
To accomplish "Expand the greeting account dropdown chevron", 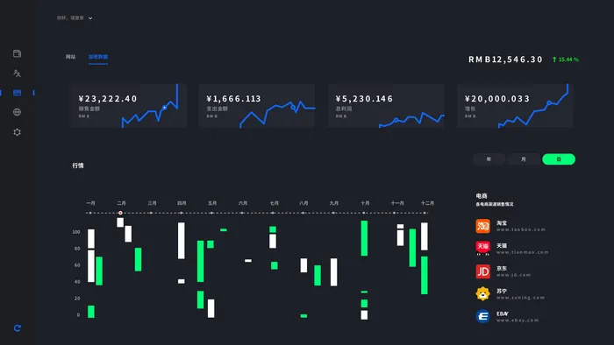I will (90, 18).
